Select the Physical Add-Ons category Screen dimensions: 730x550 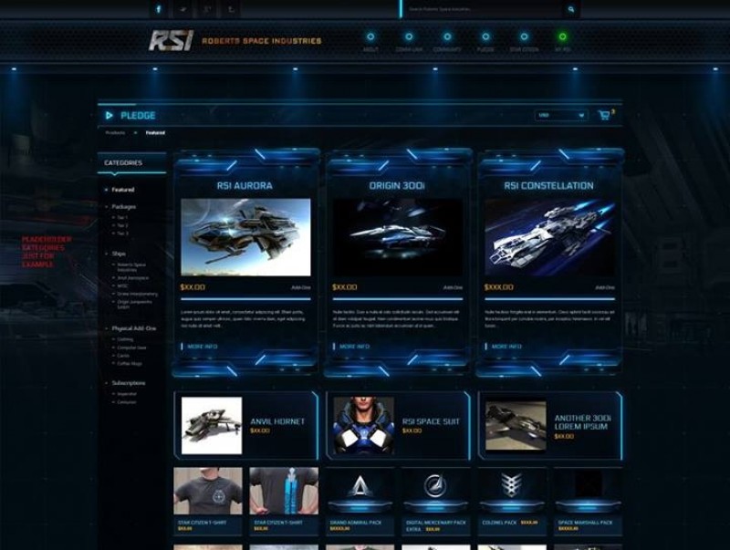pyautogui.click(x=134, y=328)
